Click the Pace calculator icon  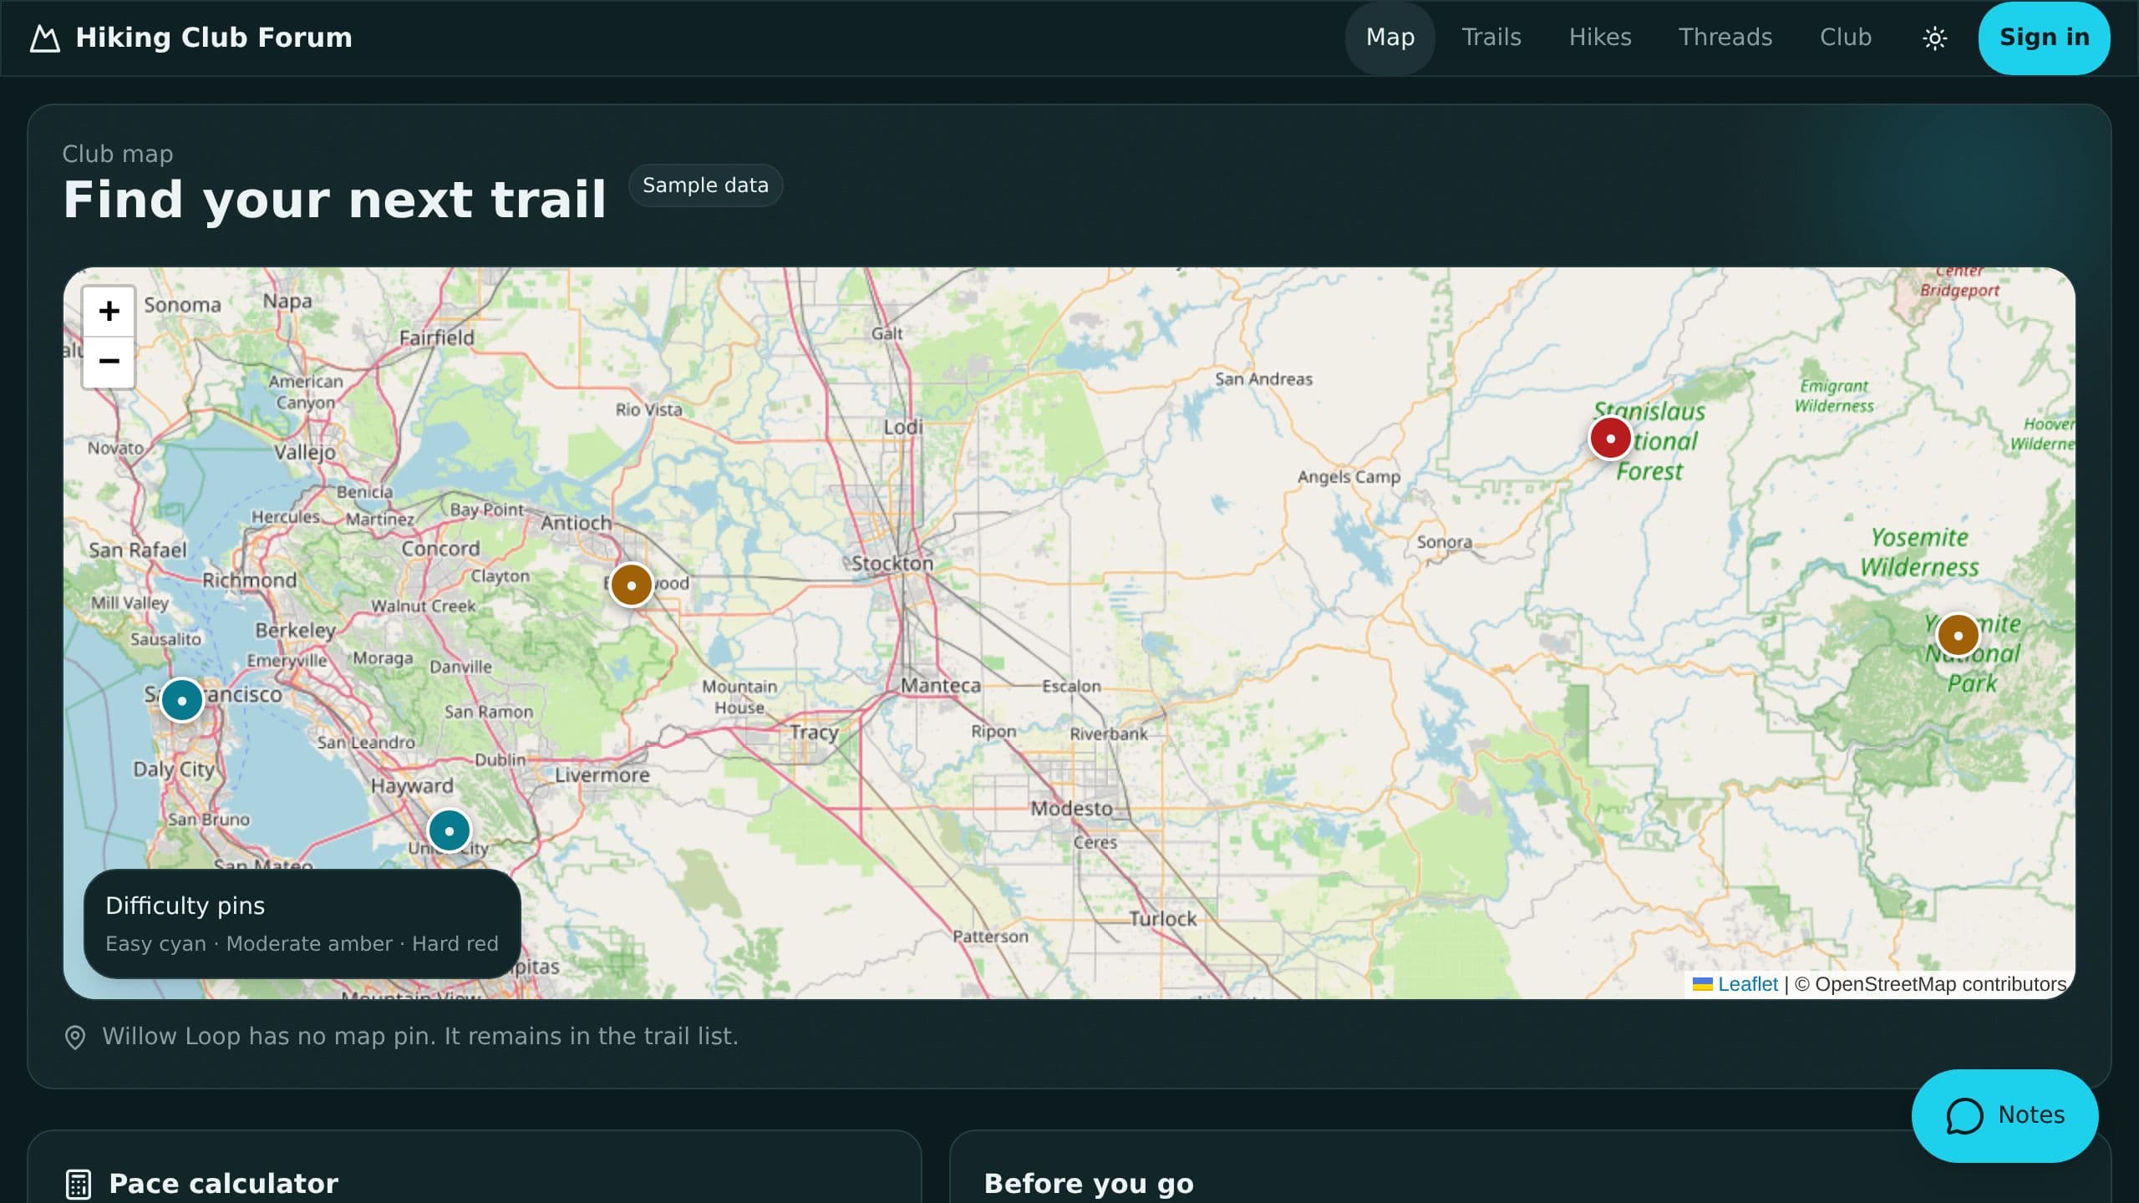79,1184
